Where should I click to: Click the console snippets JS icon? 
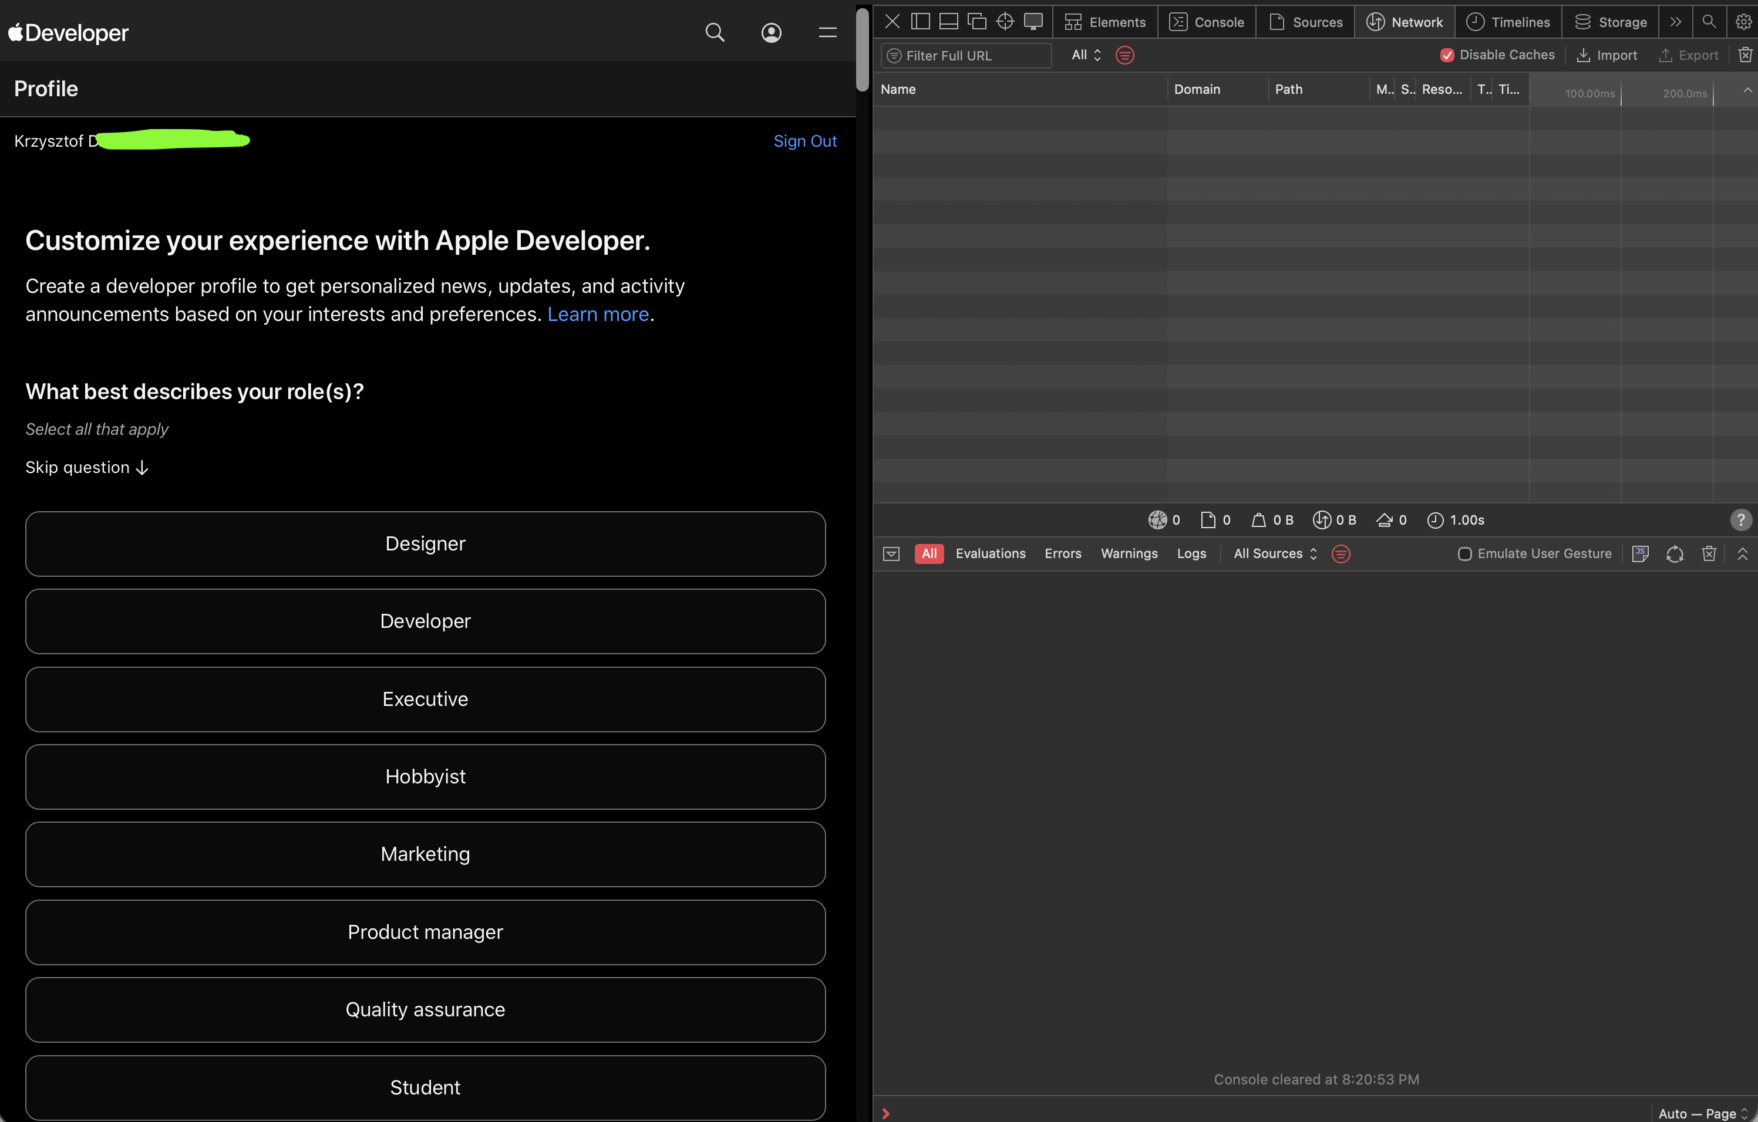coord(1640,554)
